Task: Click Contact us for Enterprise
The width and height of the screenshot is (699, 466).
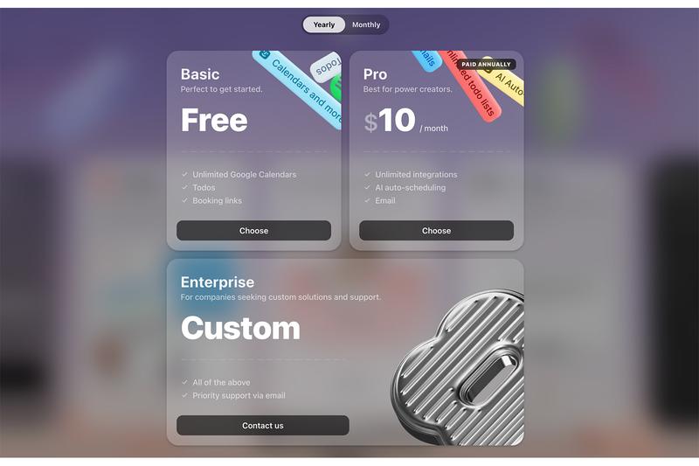Action: 263,426
